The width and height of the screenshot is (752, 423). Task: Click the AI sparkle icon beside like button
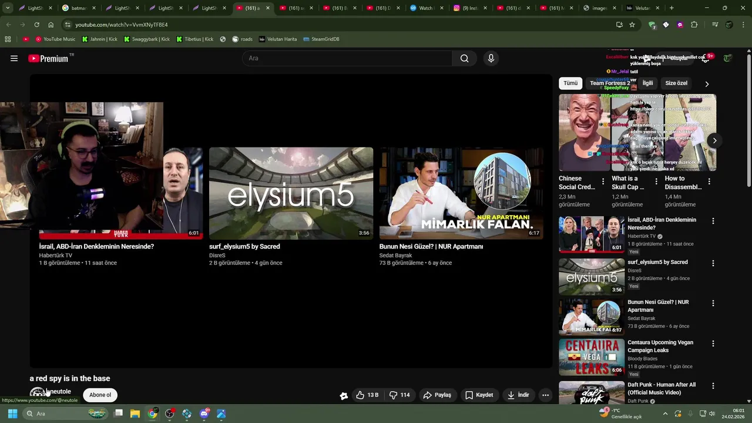344,395
